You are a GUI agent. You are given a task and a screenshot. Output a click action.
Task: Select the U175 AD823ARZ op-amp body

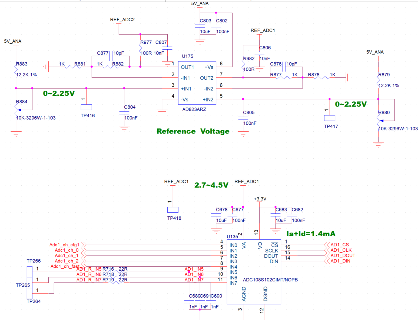[x=197, y=83]
